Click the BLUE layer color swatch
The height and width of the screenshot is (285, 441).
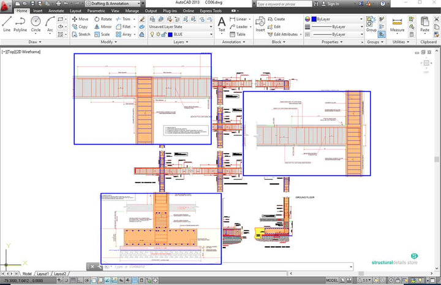click(x=170, y=34)
